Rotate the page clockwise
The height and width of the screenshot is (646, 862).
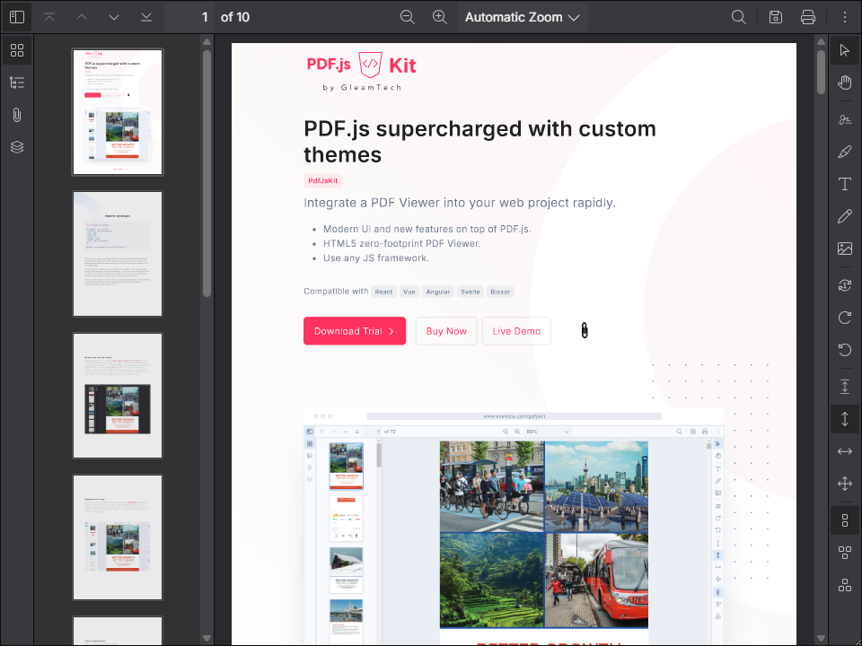pyautogui.click(x=845, y=318)
